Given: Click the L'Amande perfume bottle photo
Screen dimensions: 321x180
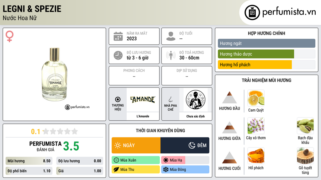Looking at the screenshot, I should pyautogui.click(x=55, y=74).
